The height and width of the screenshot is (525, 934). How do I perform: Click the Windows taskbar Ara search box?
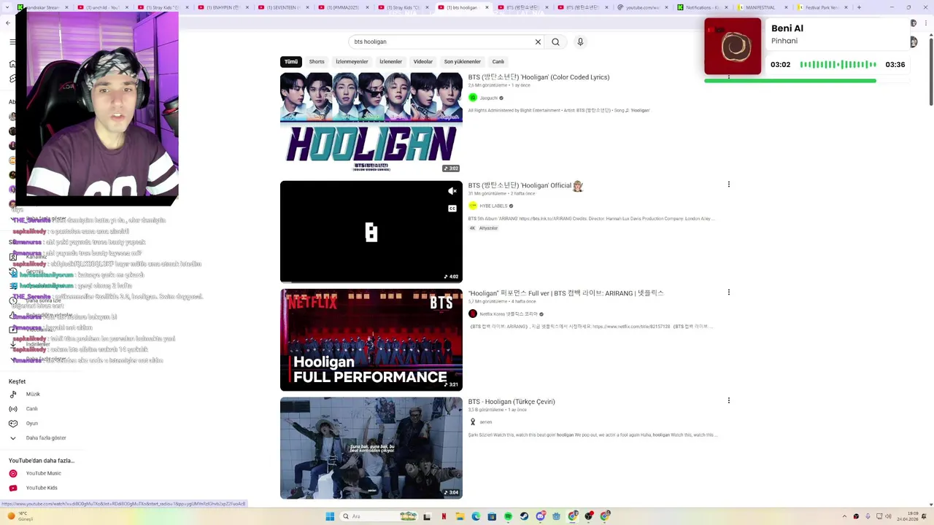pos(379,516)
